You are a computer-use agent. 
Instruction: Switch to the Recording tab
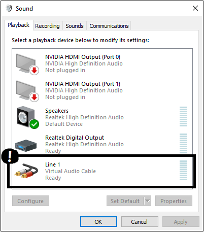tap(47, 26)
